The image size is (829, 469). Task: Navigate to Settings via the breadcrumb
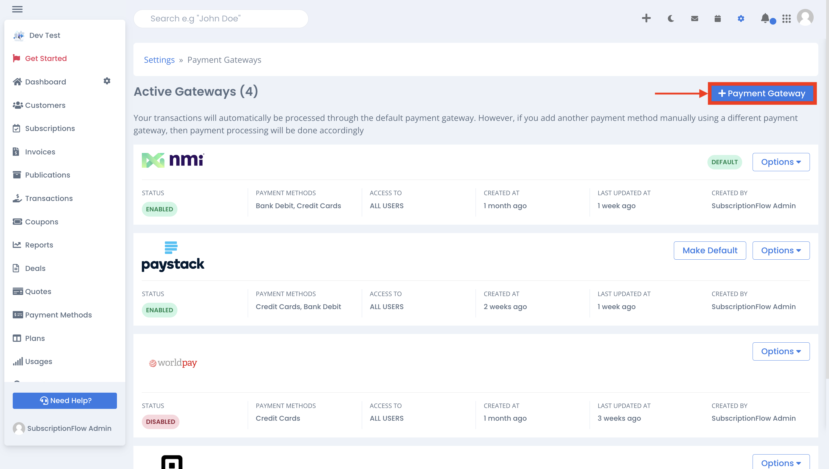pos(159,60)
